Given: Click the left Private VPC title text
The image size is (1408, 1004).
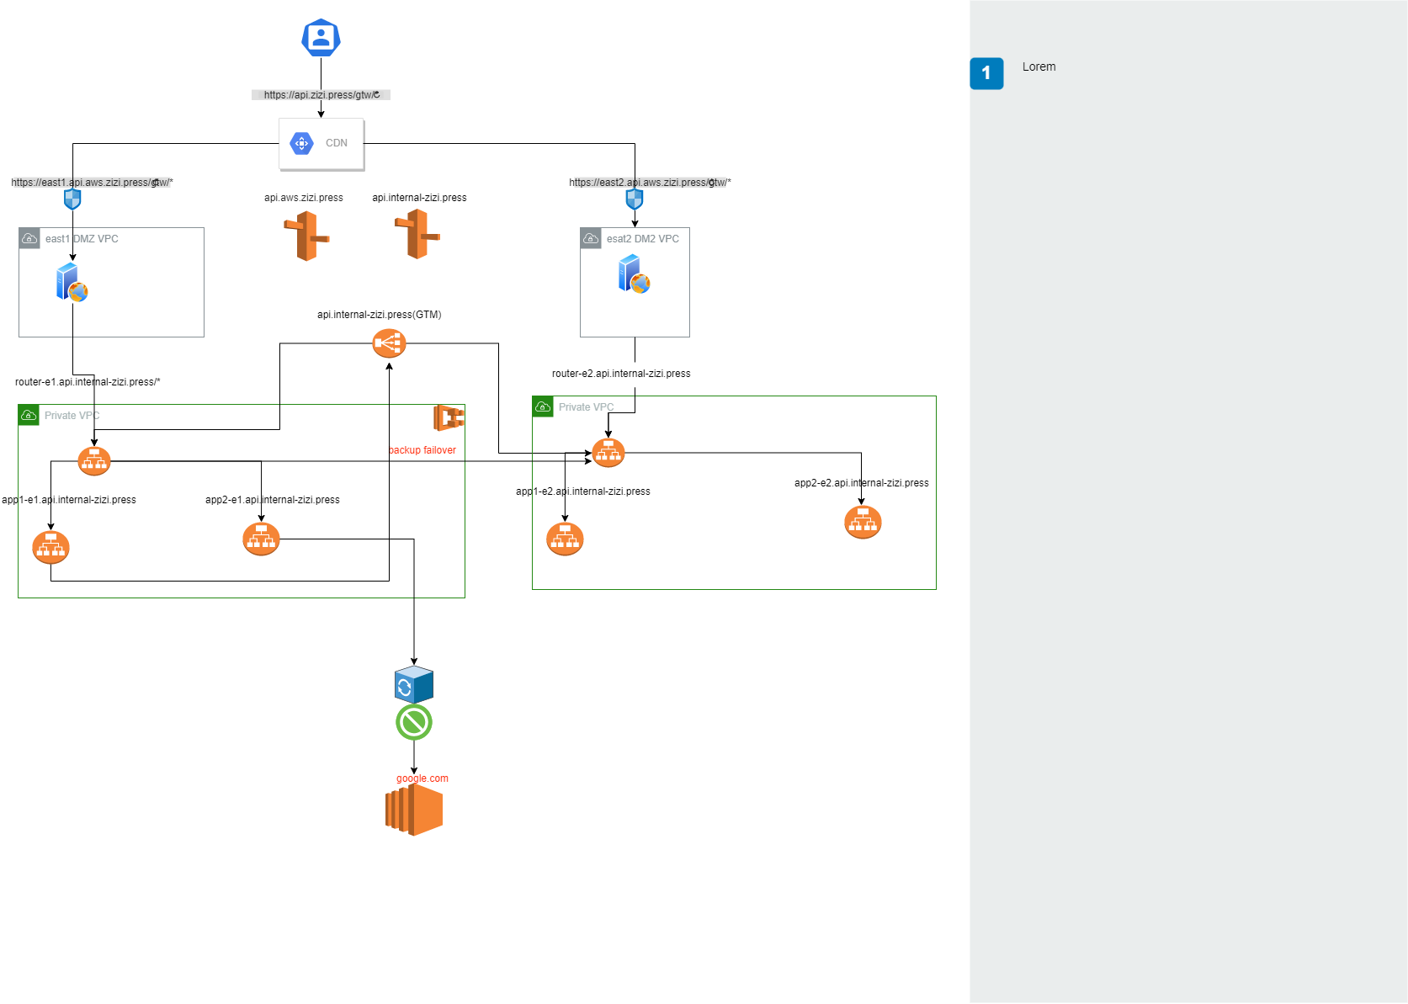Looking at the screenshot, I should [x=72, y=416].
